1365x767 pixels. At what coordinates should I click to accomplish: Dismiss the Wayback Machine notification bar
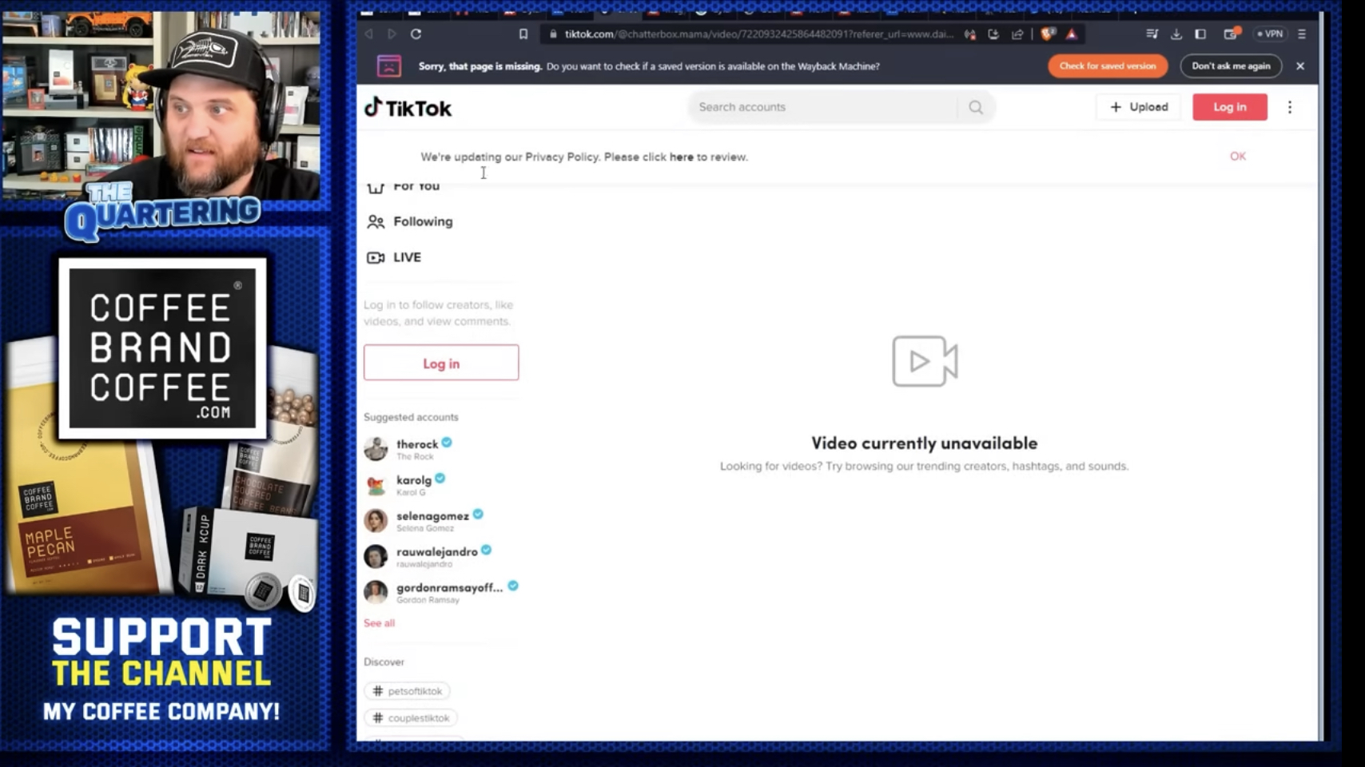[1300, 66]
